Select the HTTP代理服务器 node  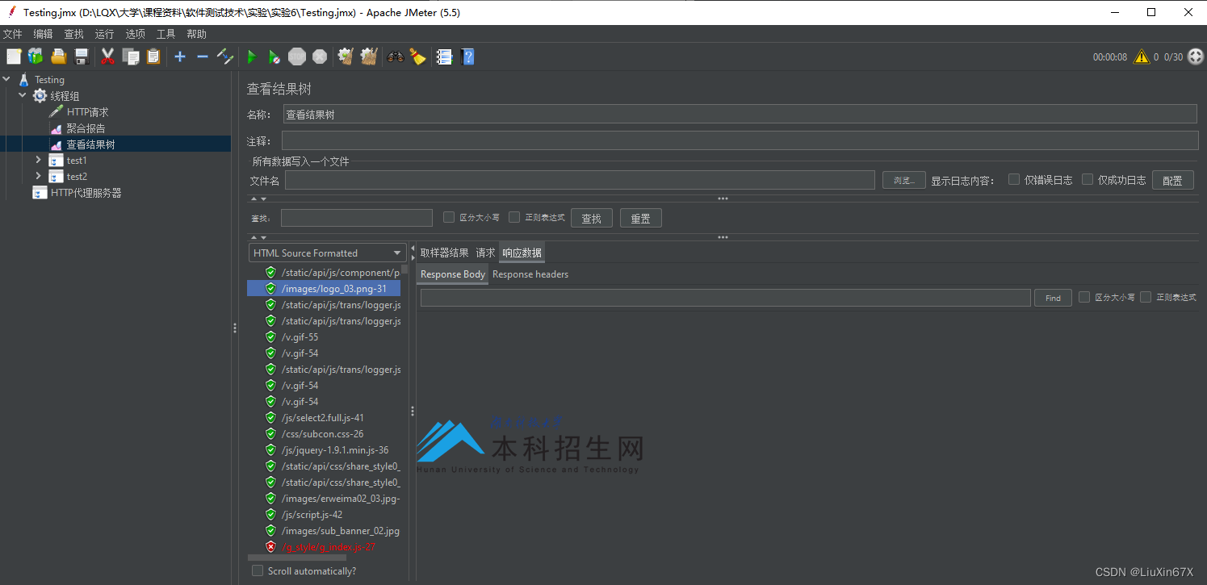[86, 193]
